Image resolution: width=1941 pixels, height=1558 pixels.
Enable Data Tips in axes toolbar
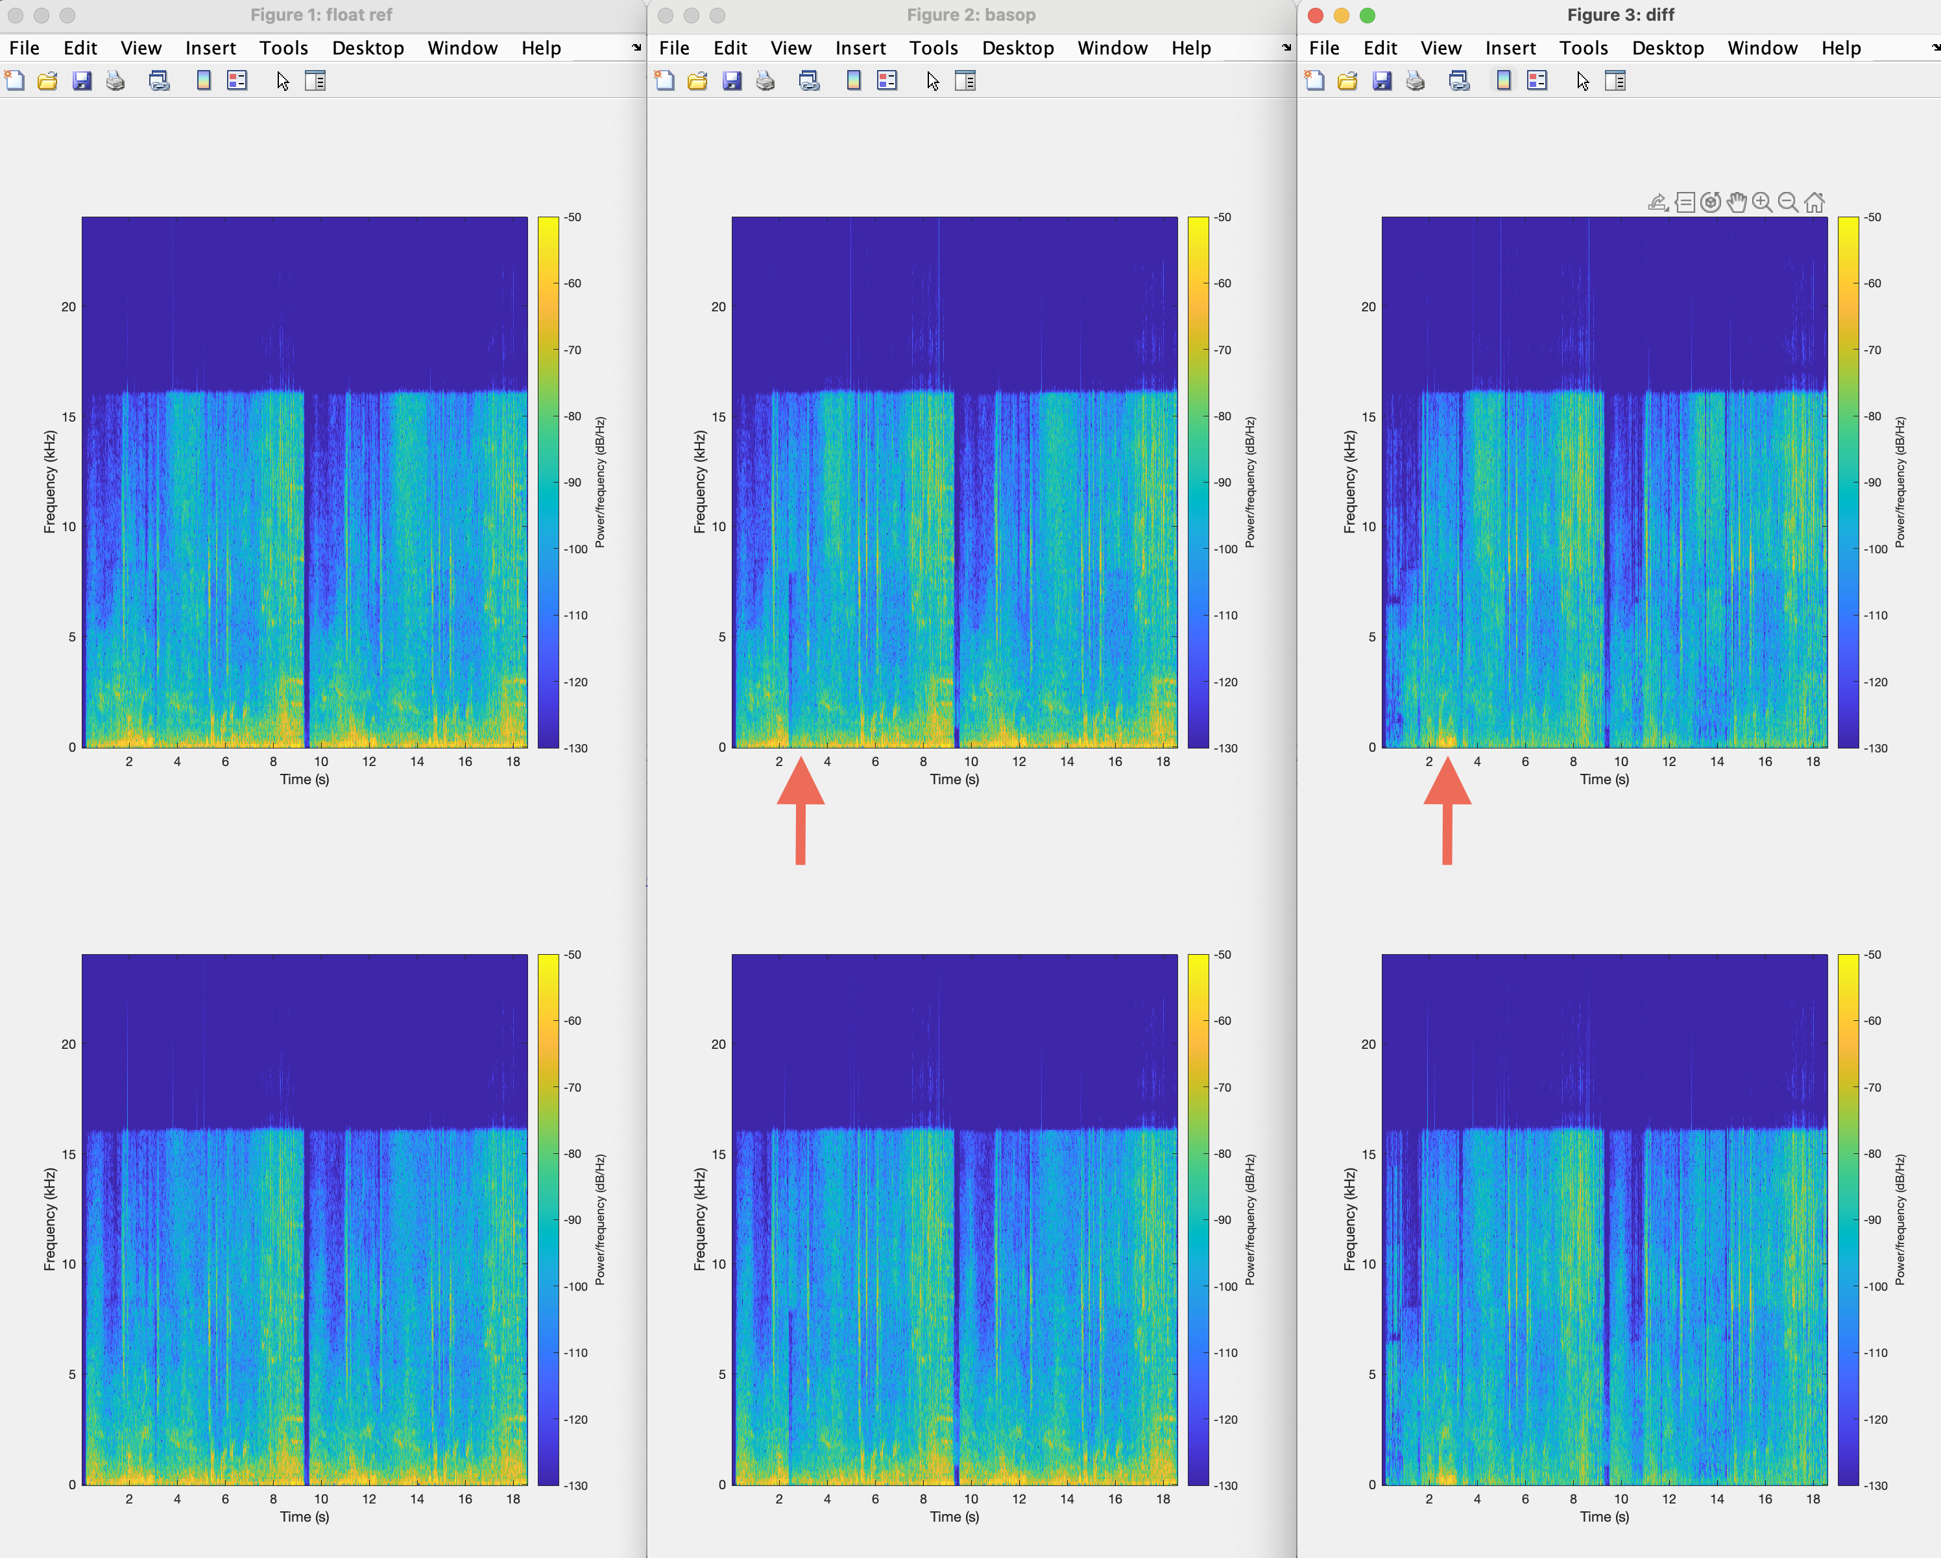(1685, 202)
